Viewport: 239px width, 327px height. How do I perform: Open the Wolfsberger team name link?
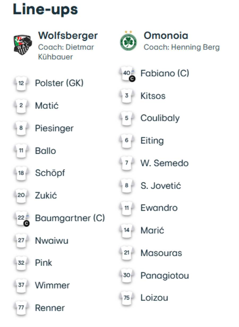[x=68, y=35]
